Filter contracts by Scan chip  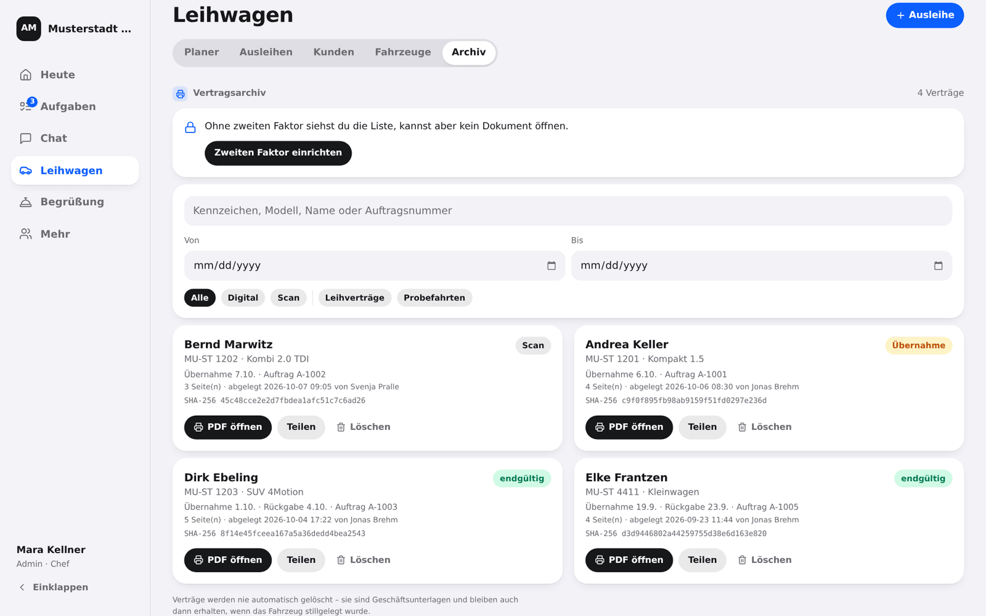[288, 298]
